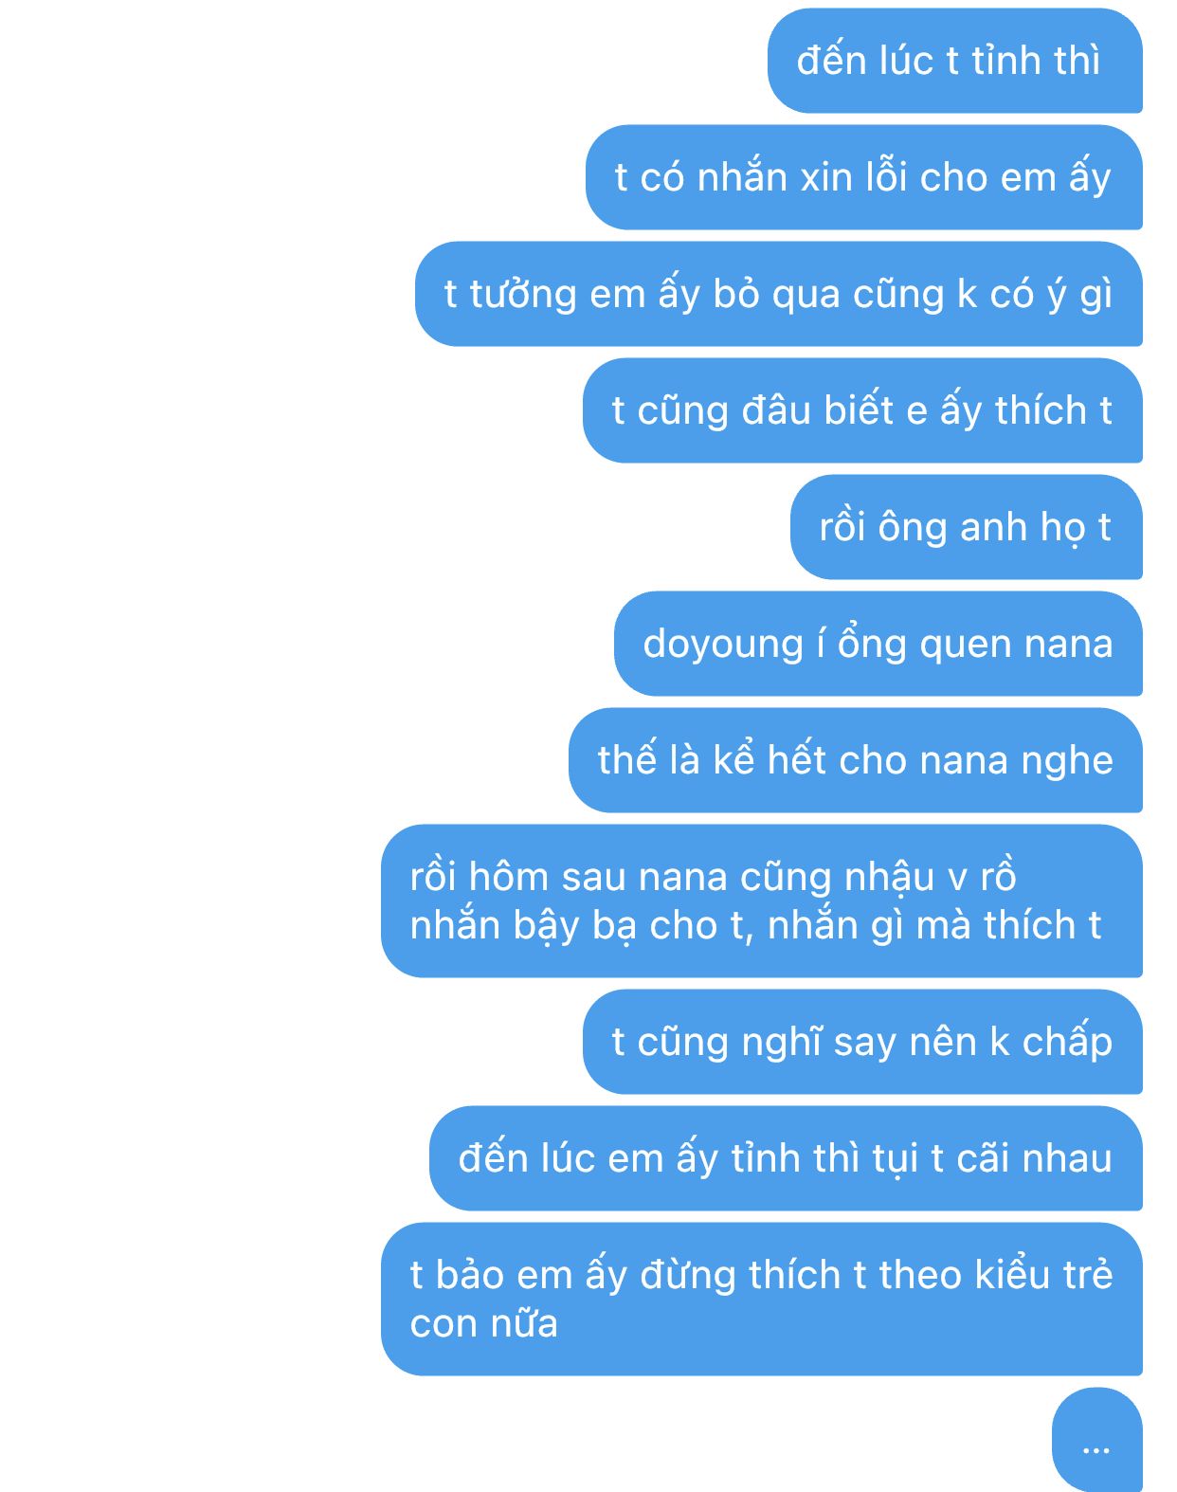Screen dimensions: 1177x1492
Task: Tap message "t cũng đâu biết e ấy thích t"
Action: tap(862, 410)
